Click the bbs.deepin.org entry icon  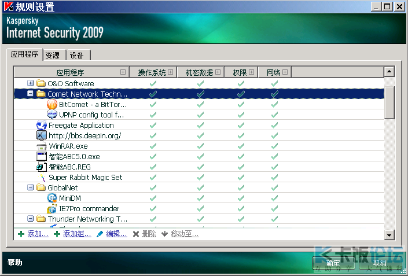42,135
